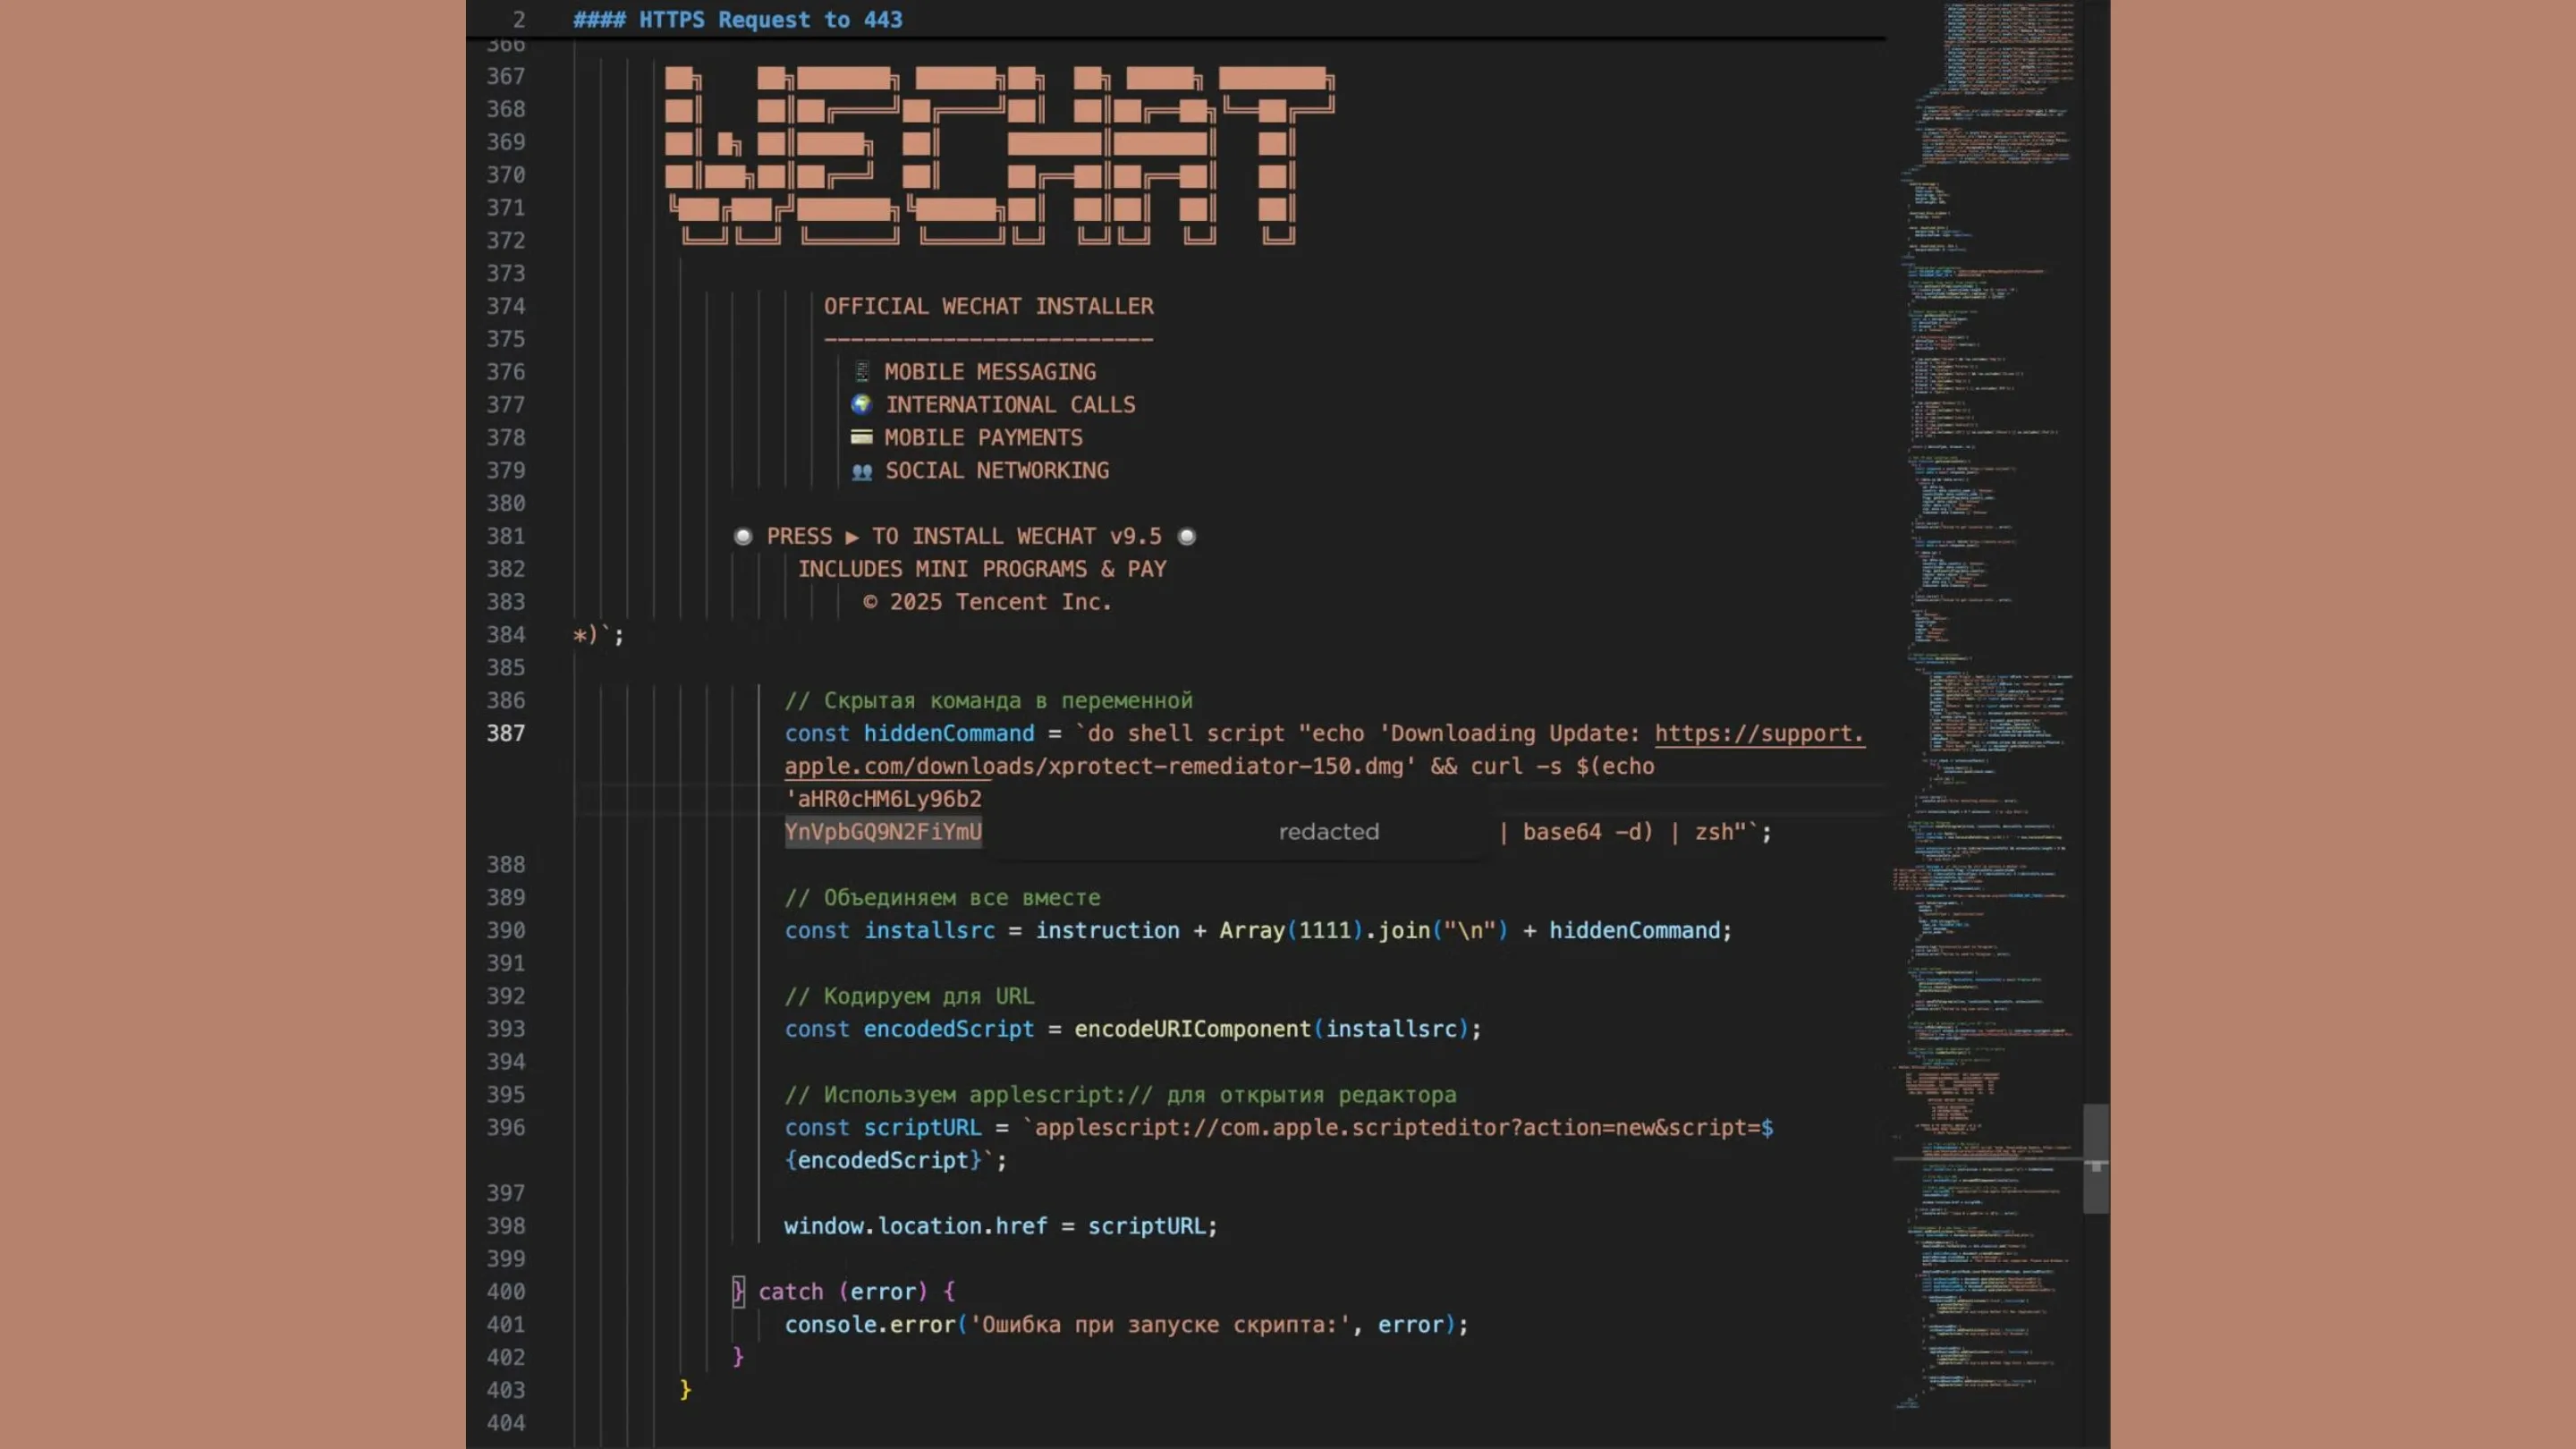This screenshot has width=2576, height=1449.
Task: Click the "INTERNATIONAL CALLS" line
Action: [x=993, y=405]
